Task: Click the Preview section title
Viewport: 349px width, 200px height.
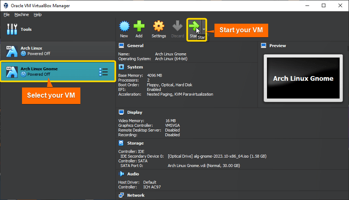Action: point(278,46)
